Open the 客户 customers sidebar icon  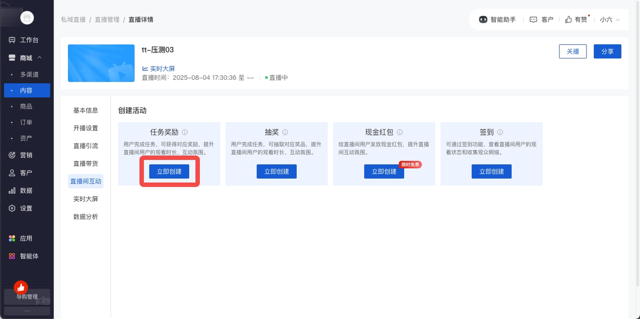[11, 172]
